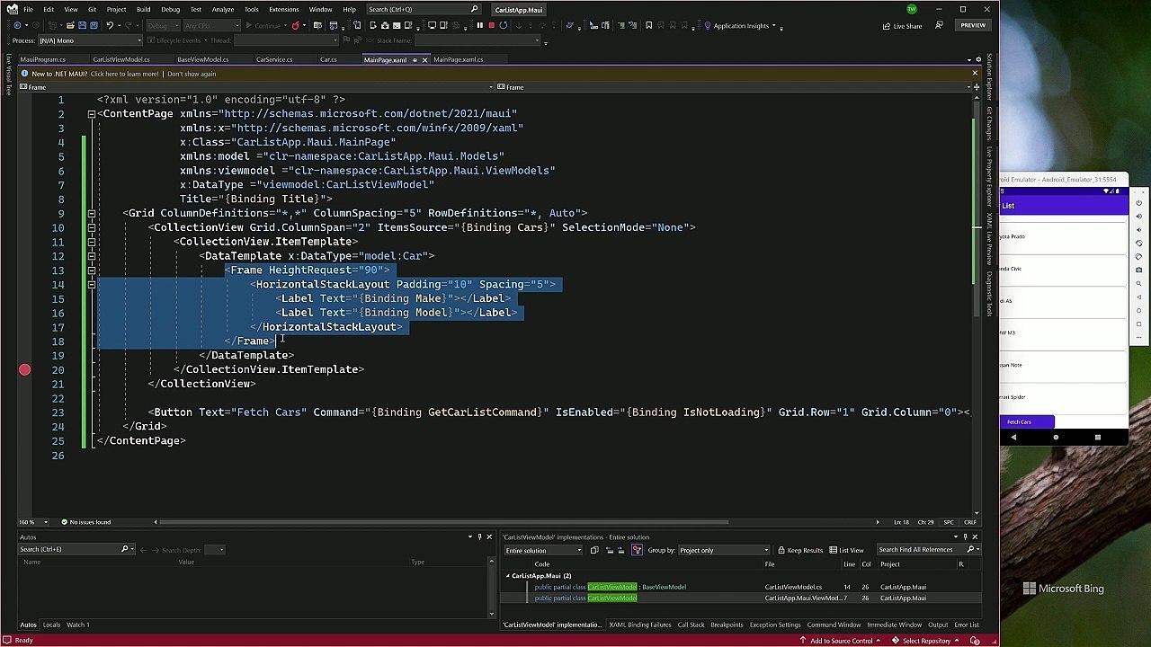Click the pin icon on Autos panel
This screenshot has height=647, width=1151.
pyautogui.click(x=480, y=536)
